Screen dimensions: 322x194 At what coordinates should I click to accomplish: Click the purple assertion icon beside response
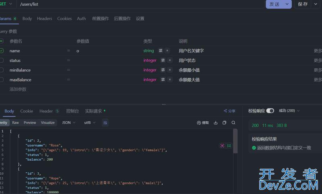(222, 145)
